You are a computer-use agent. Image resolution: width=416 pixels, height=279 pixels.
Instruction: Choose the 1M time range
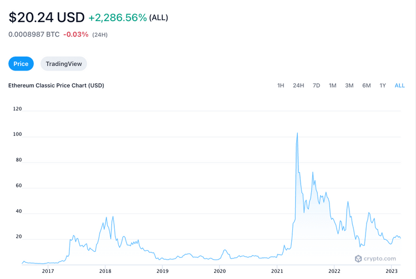(332, 85)
